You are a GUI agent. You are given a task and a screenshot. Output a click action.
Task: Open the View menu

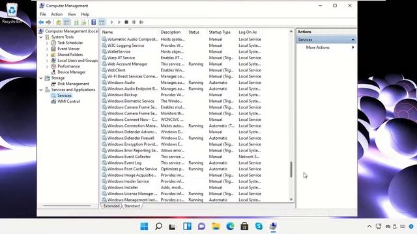(x=72, y=14)
